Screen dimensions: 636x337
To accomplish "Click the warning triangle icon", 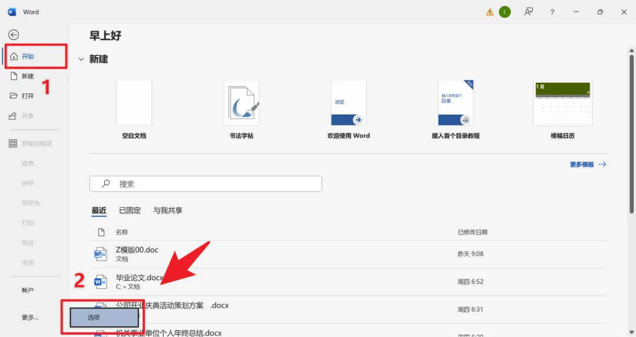I will point(490,12).
